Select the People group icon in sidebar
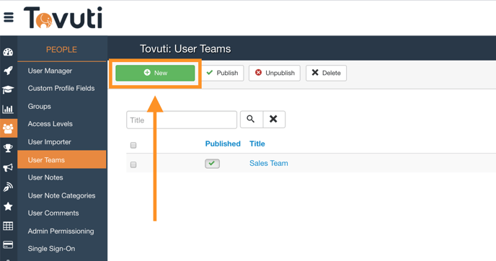Viewport: 496px width, 261px height. click(x=9, y=128)
